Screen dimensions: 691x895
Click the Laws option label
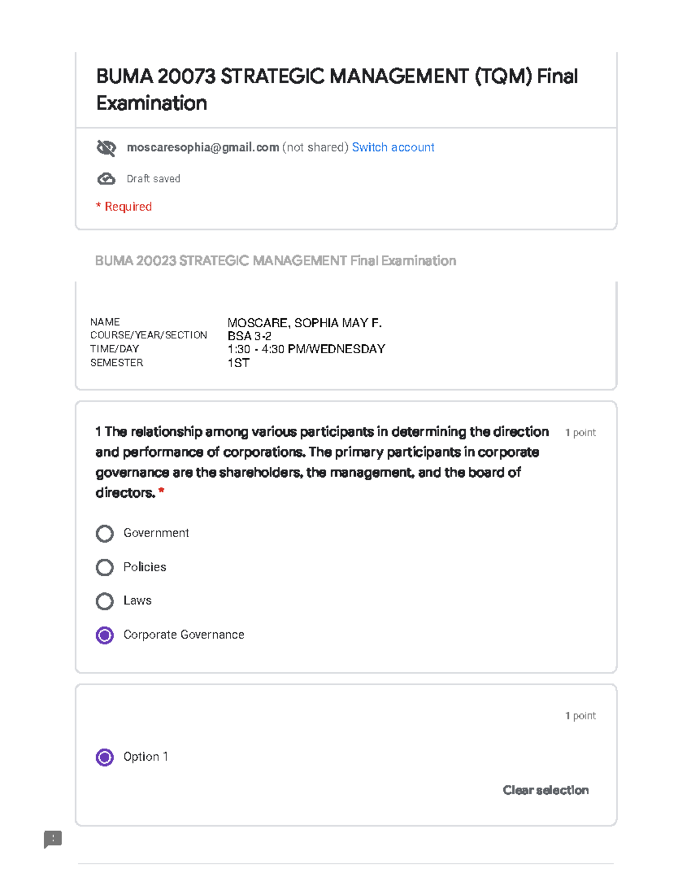pyautogui.click(x=138, y=601)
